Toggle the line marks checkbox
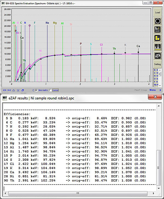 pos(37,90)
